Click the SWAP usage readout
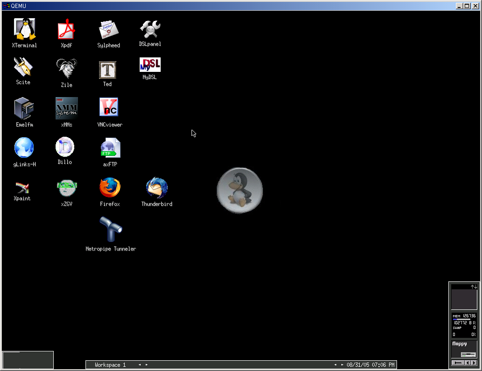Screen dimensions: 482x371 point(464,328)
